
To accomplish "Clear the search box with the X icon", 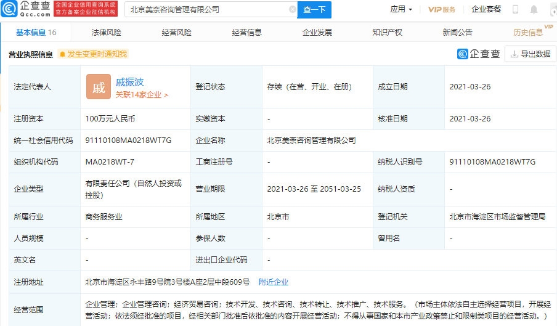I will tap(292, 10).
